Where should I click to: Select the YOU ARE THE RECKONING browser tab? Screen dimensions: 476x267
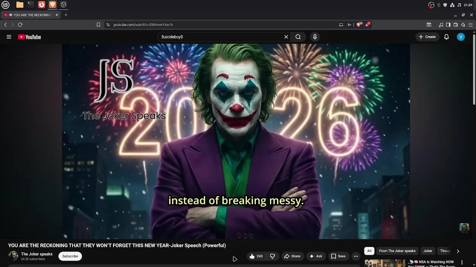pos(30,15)
